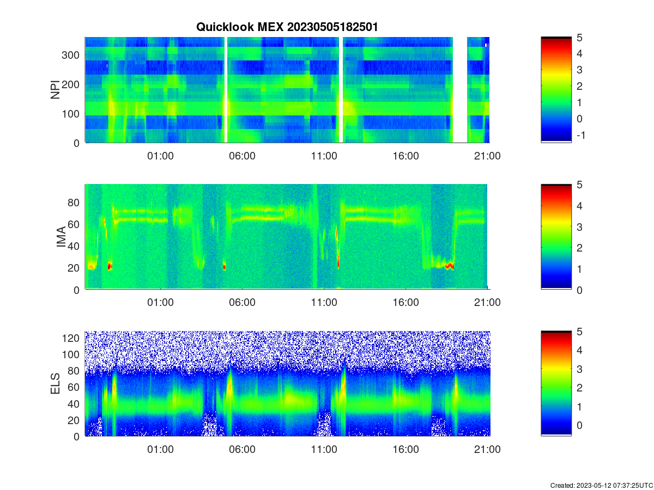The height and width of the screenshot is (490, 654).
Task: Click the 120 tick on ELS y-axis
Action: (x=71, y=338)
